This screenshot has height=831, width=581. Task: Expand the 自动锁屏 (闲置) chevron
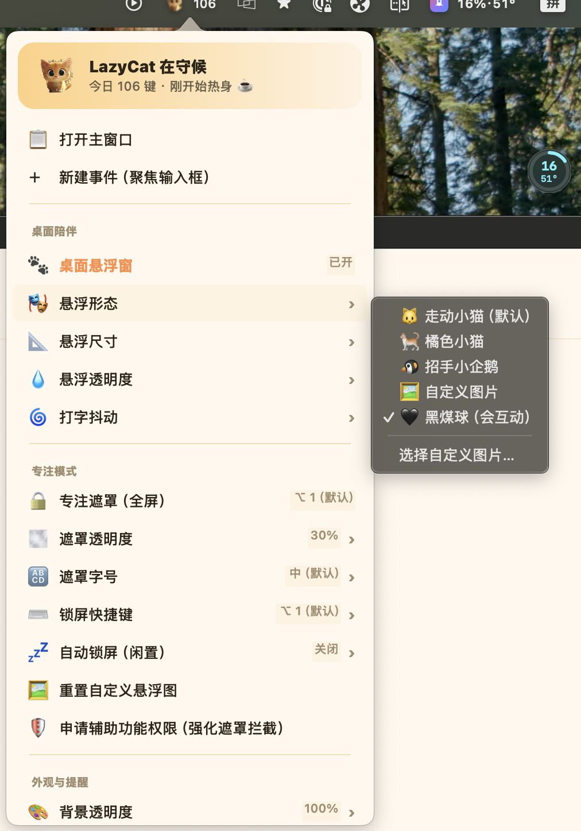click(352, 654)
